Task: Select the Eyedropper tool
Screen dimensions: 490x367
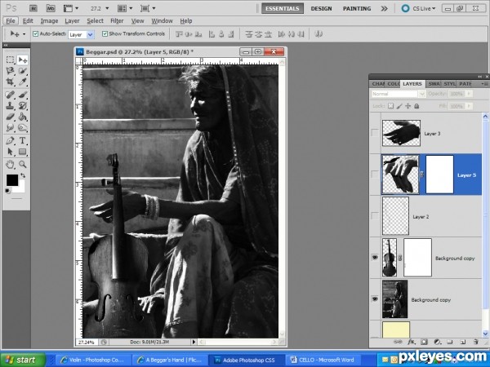Action: 23,82
